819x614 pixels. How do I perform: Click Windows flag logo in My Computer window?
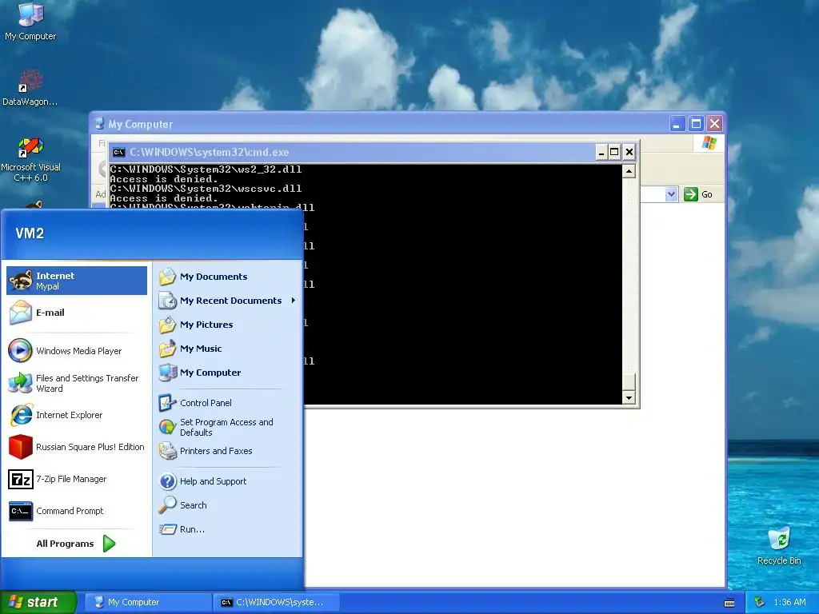pos(709,143)
